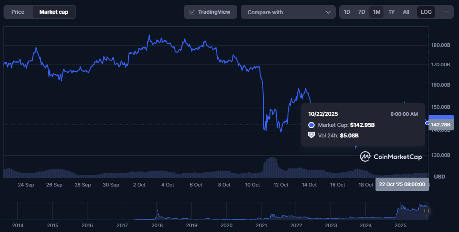
Task: Click the CoinMarketCap logo watermark
Action: point(391,156)
